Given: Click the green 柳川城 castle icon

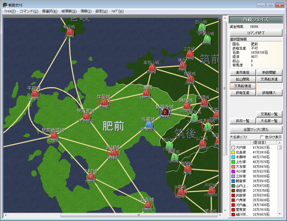Looking at the screenshot, I should [170, 145].
